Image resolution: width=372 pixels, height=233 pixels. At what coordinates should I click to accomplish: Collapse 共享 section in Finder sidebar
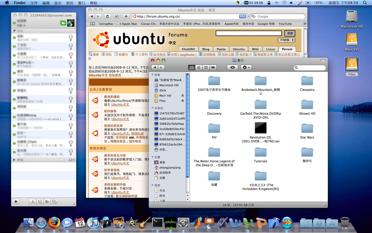point(153,108)
